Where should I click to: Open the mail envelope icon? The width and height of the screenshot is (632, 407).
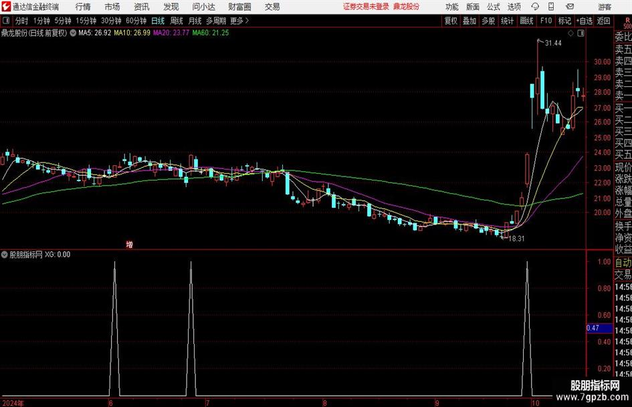pyautogui.click(x=570, y=7)
